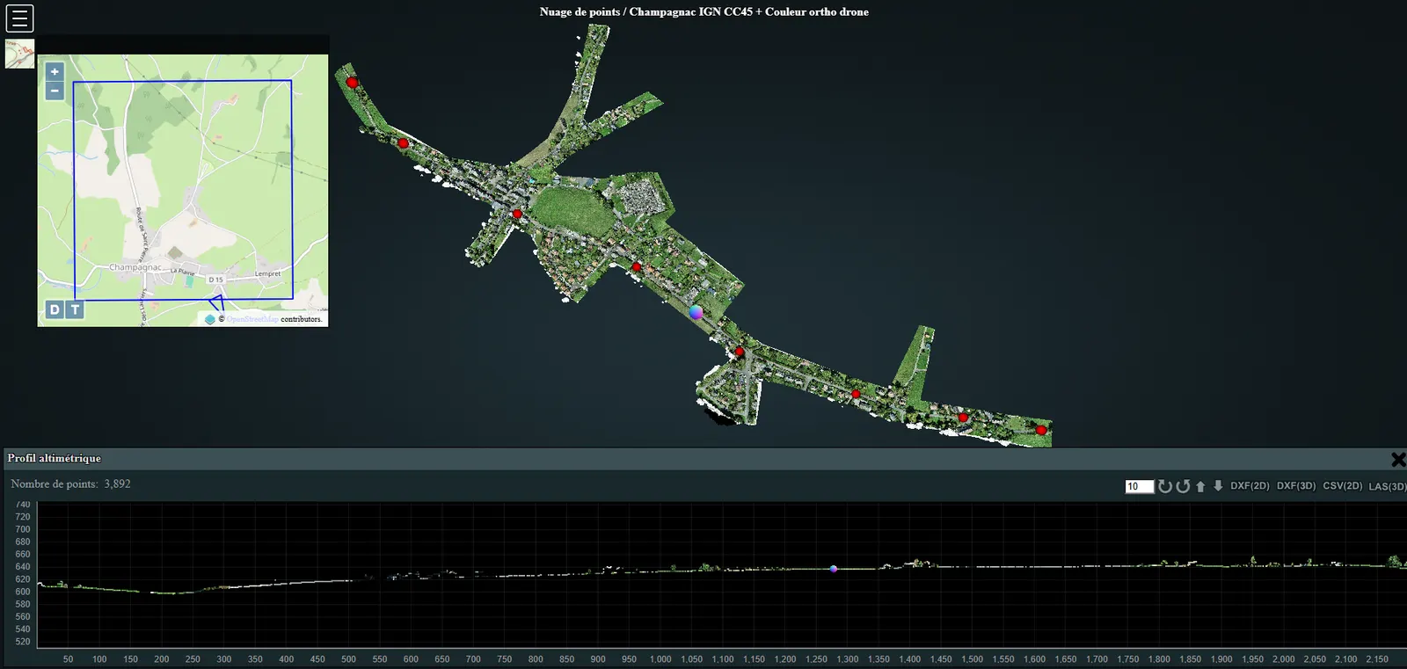Export profile as DXF(2D)

tap(1250, 486)
